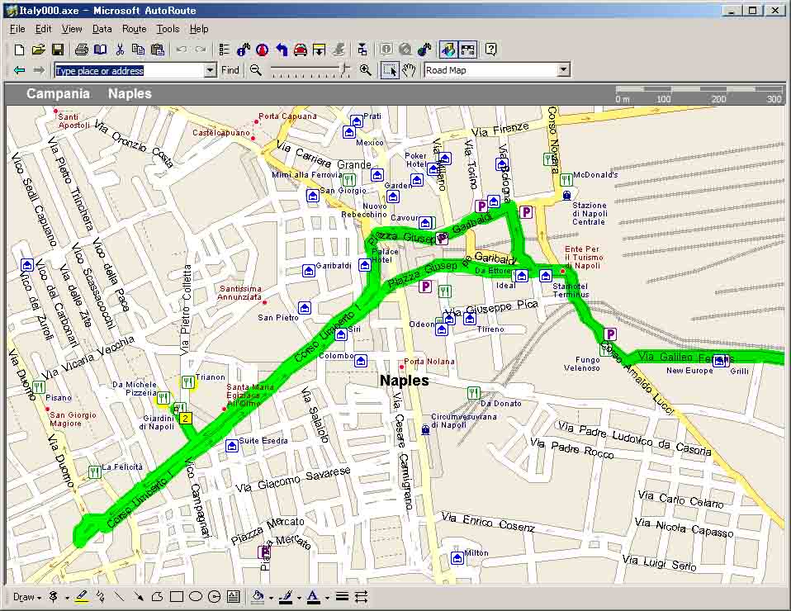This screenshot has height=611, width=791.
Task: Click the Campania region link
Action: click(x=58, y=94)
